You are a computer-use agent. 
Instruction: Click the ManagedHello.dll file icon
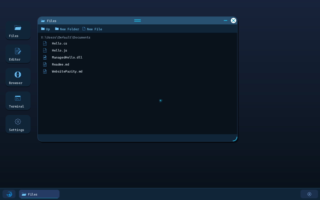point(45,57)
